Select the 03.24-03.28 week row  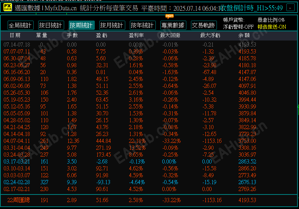click(130, 155)
